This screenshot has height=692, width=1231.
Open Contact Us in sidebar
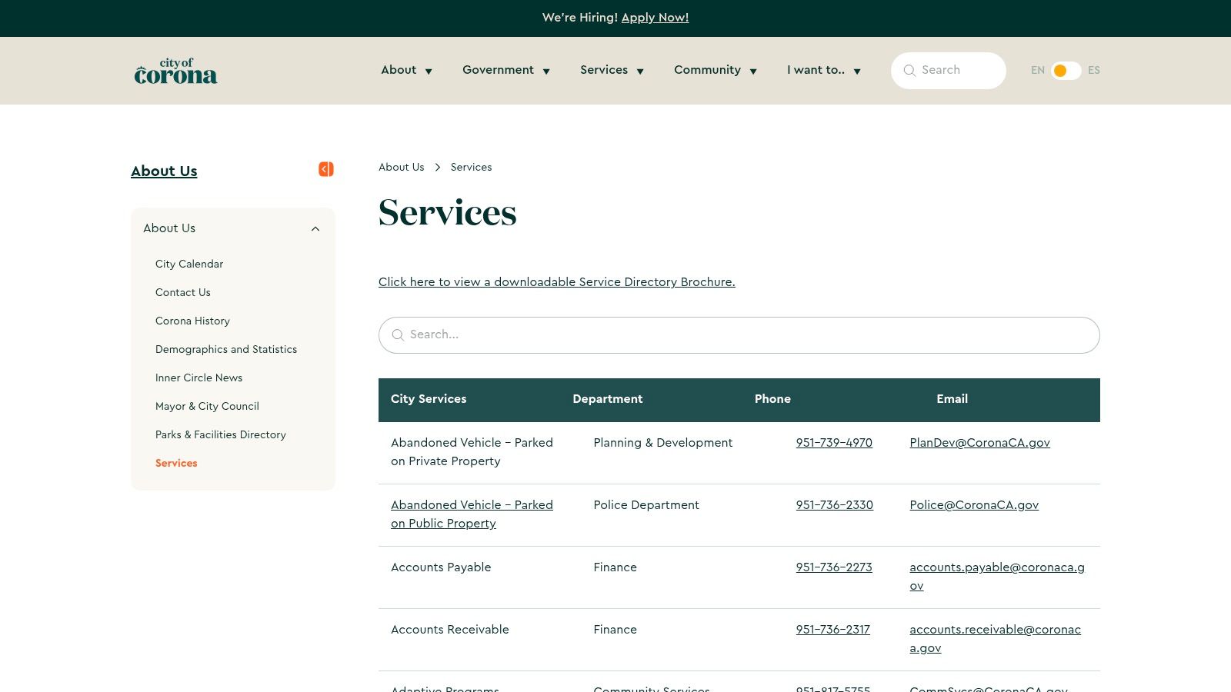pyautogui.click(x=182, y=292)
